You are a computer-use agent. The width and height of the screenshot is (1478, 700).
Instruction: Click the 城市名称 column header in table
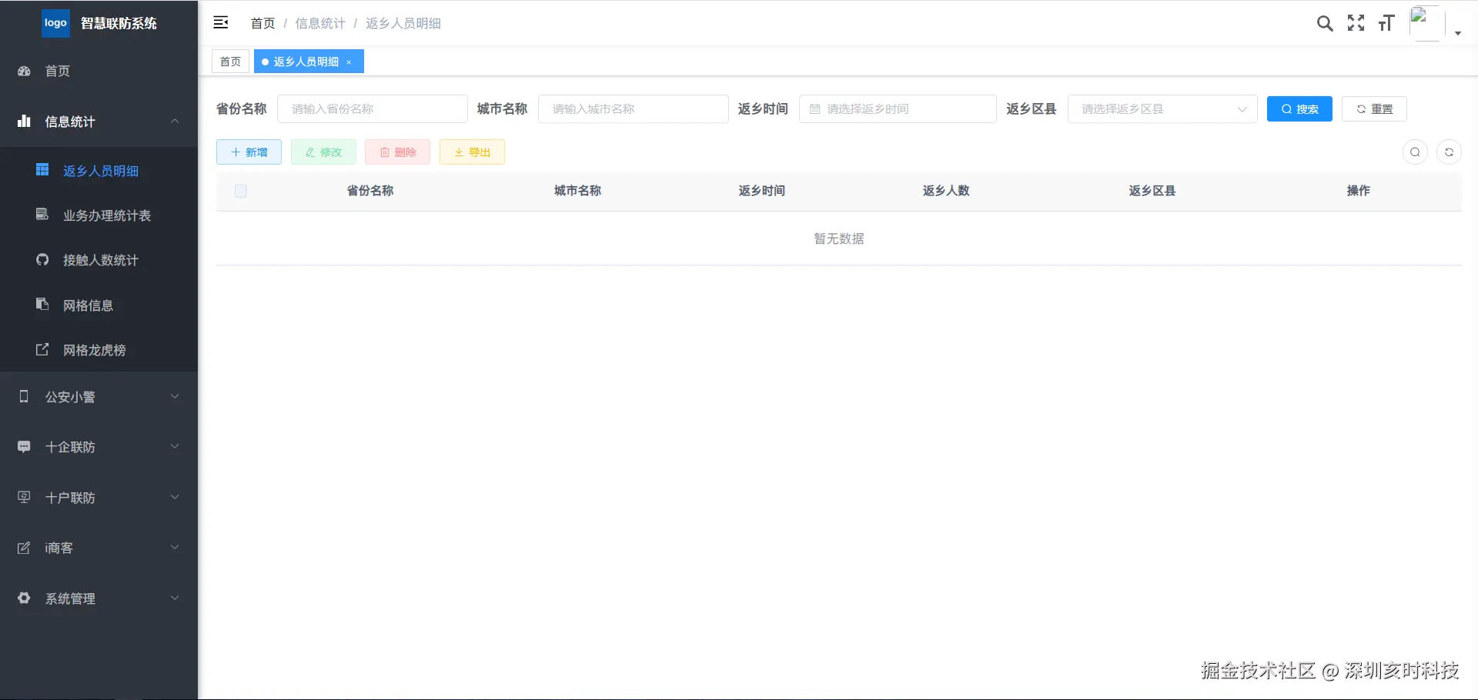[578, 191]
